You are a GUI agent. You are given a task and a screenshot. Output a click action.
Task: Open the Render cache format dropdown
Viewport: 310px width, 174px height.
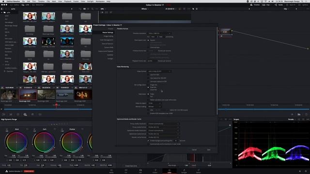tap(164, 137)
